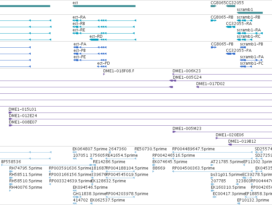Click the 2647360 EST label
This screenshot has height=205, width=272.
pyautogui.click(x=118, y=149)
